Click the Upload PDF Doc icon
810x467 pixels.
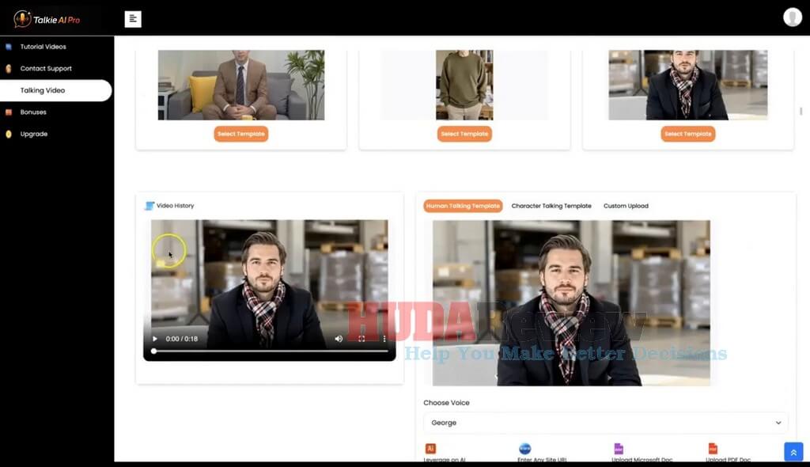click(713, 448)
